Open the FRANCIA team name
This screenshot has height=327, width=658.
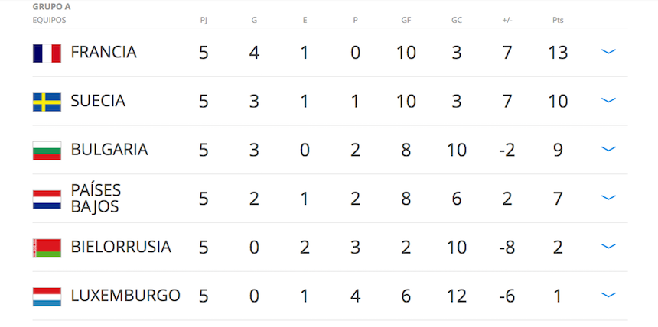(x=103, y=53)
